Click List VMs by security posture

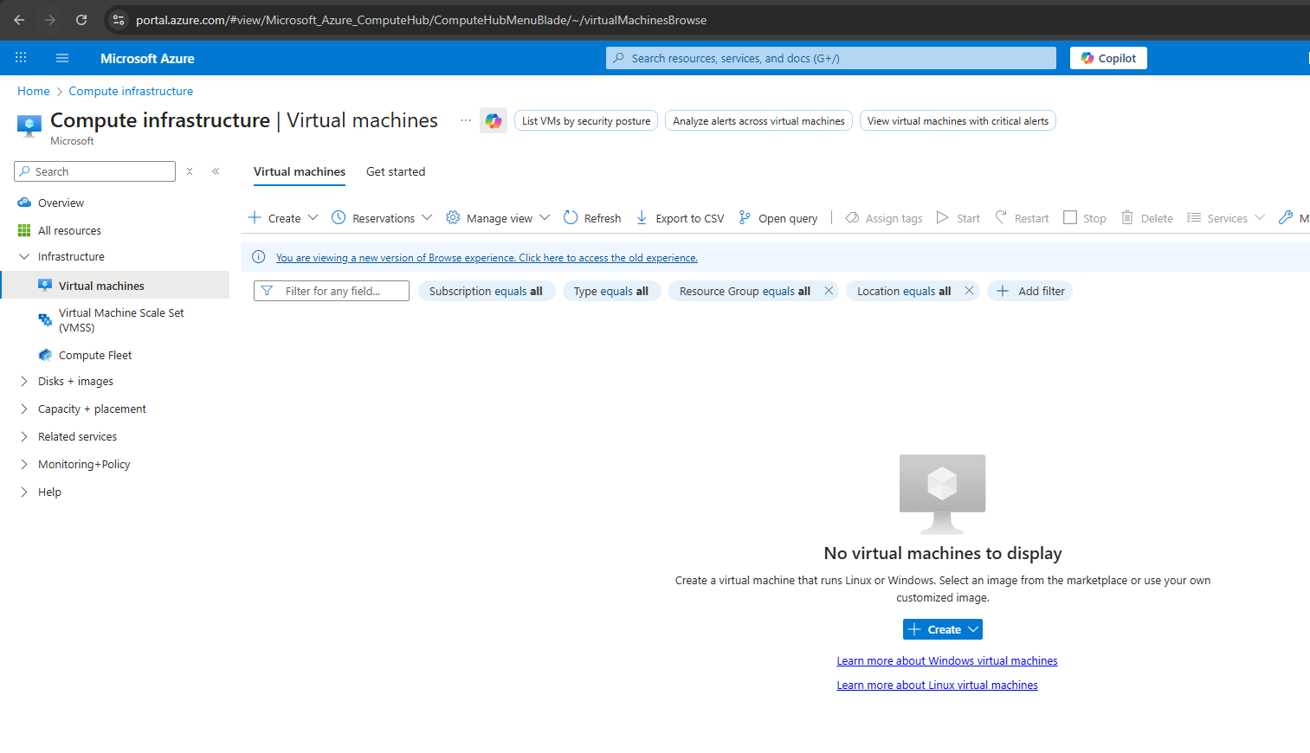pos(586,121)
